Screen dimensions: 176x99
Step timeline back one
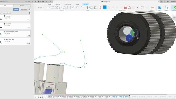[38, 97]
